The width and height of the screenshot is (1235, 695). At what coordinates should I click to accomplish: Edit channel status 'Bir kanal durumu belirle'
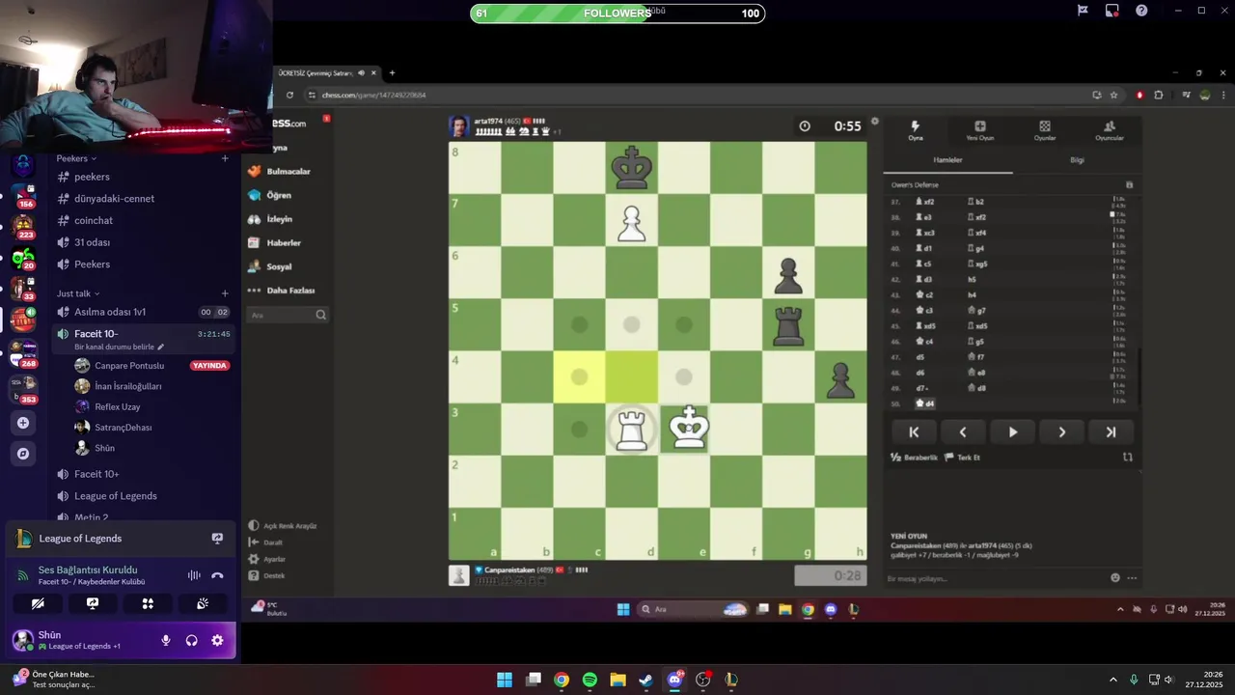(x=119, y=347)
